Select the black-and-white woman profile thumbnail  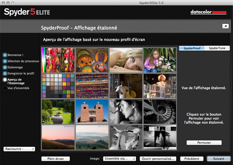point(126,112)
